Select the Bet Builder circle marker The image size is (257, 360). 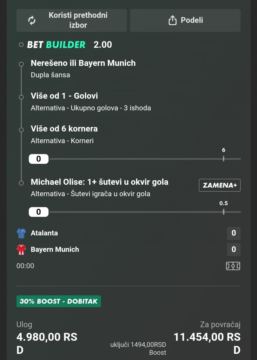tap(21, 45)
